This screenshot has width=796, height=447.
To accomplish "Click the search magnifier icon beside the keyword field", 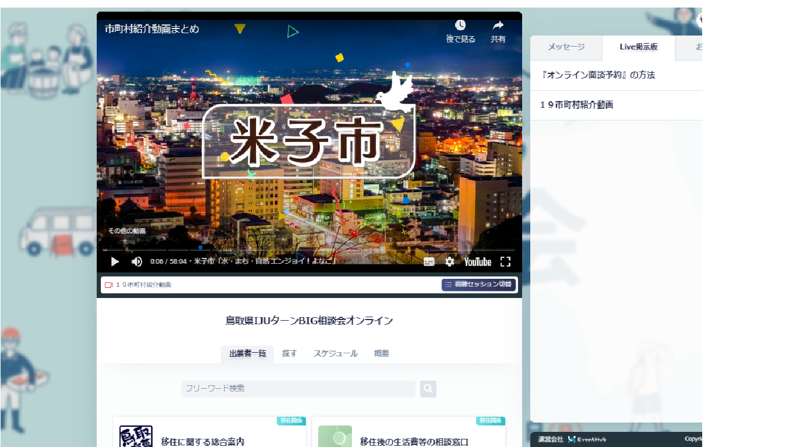I will click(x=428, y=389).
